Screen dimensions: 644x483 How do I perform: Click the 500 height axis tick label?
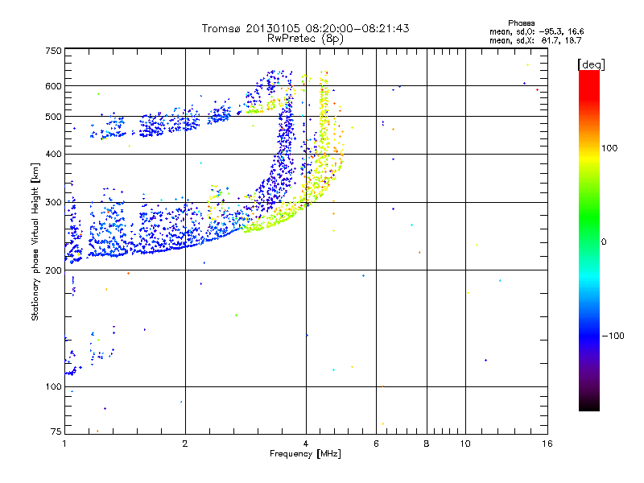pyautogui.click(x=53, y=117)
